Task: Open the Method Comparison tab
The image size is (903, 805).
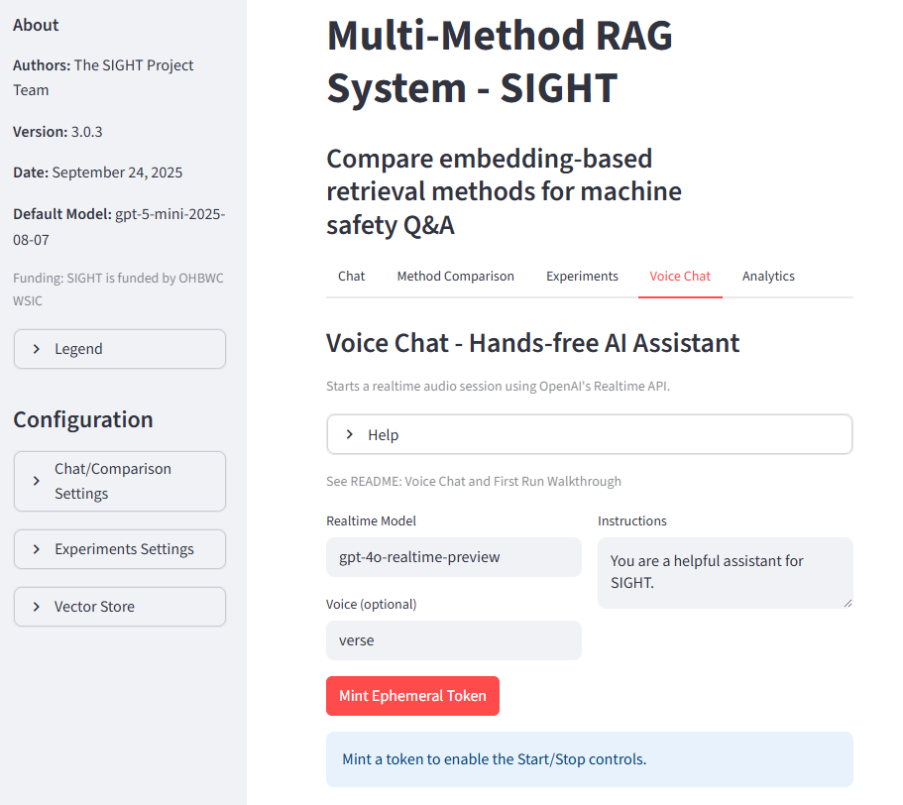Action: coord(455,277)
